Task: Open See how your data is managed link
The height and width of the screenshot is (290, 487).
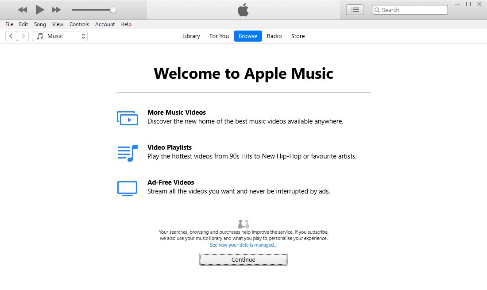Action: pyautogui.click(x=243, y=245)
